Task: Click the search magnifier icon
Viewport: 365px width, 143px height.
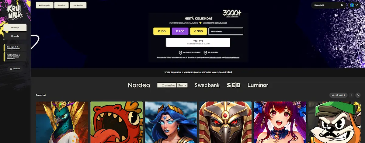Action: point(342,5)
